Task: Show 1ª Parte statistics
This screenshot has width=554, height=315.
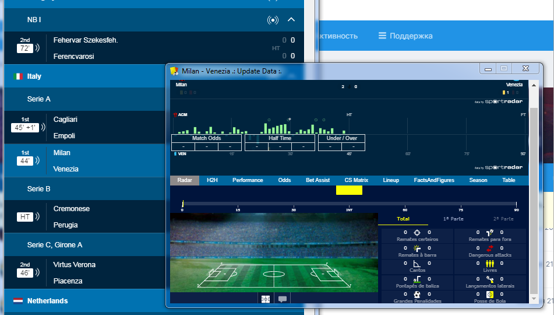Action: pos(453,219)
